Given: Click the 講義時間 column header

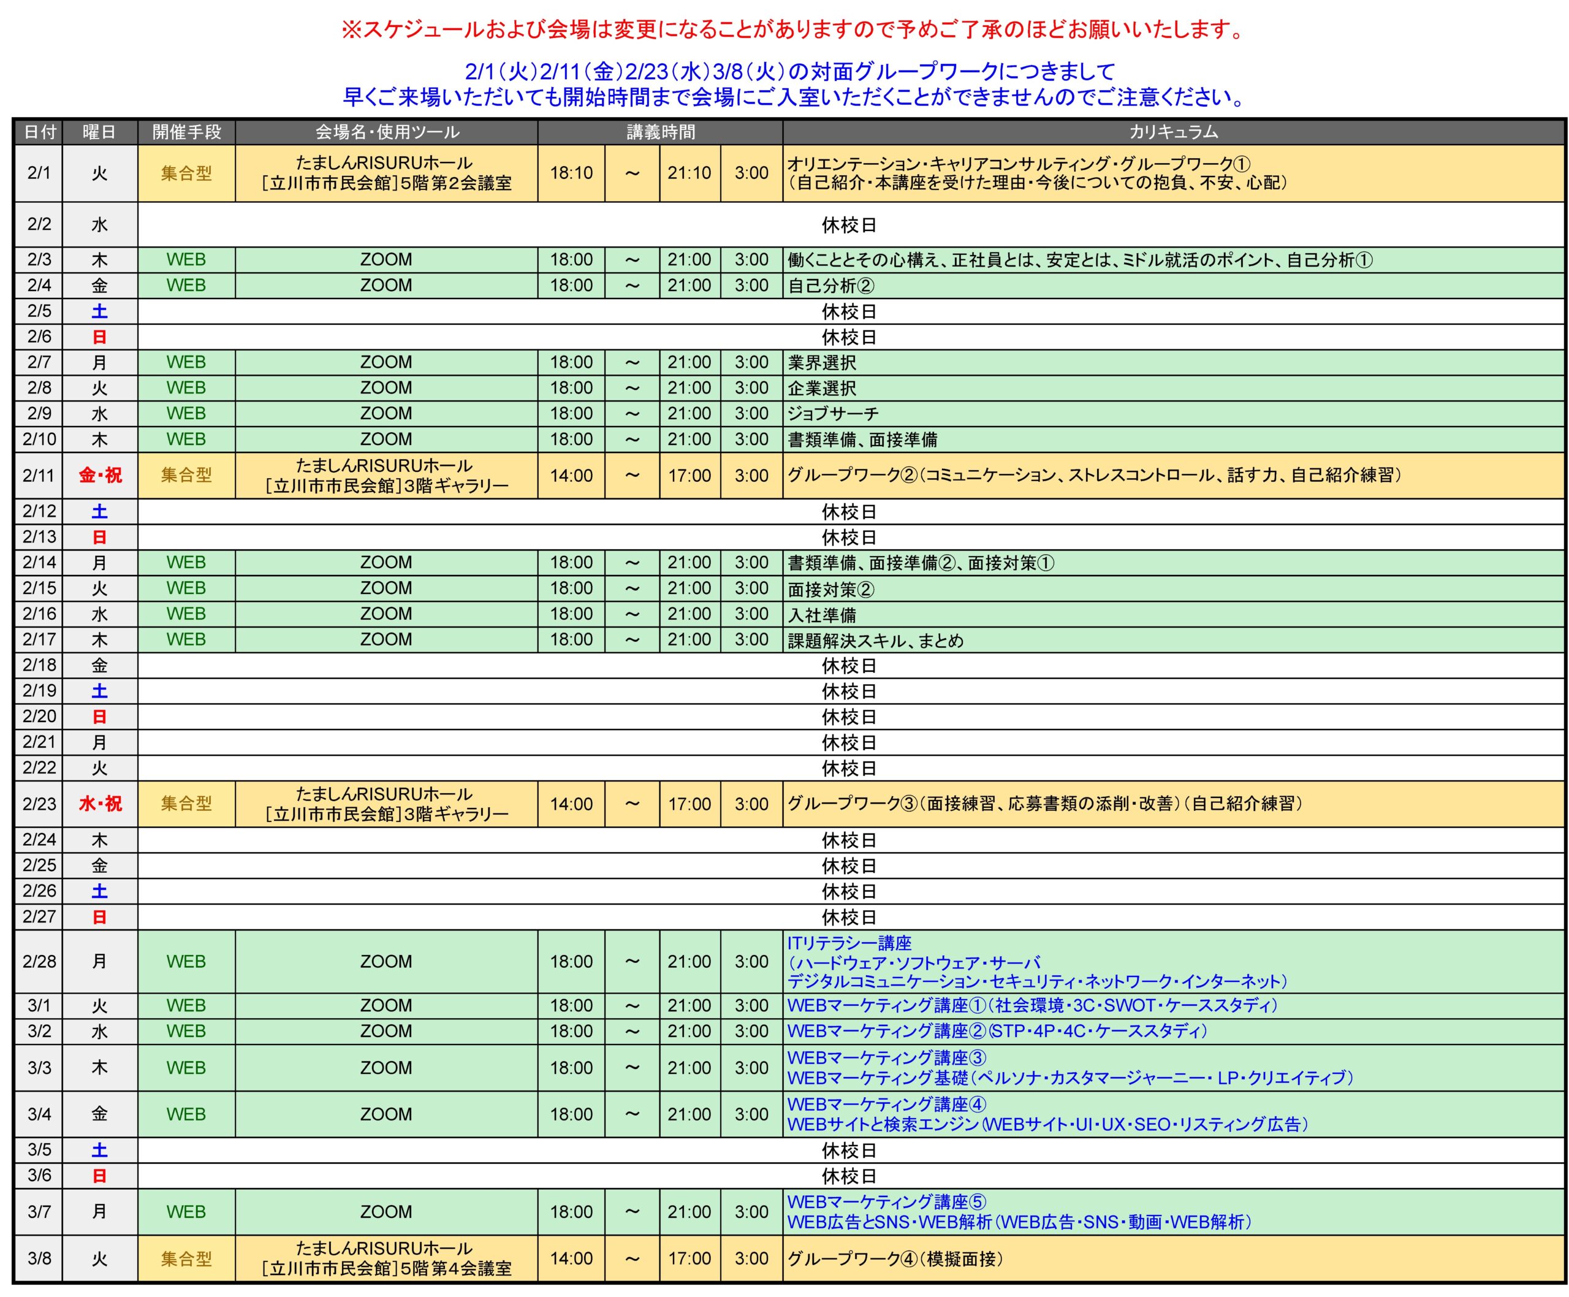Looking at the screenshot, I should [x=661, y=132].
